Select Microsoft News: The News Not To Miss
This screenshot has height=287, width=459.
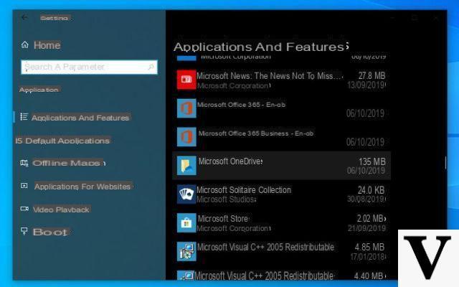281,80
